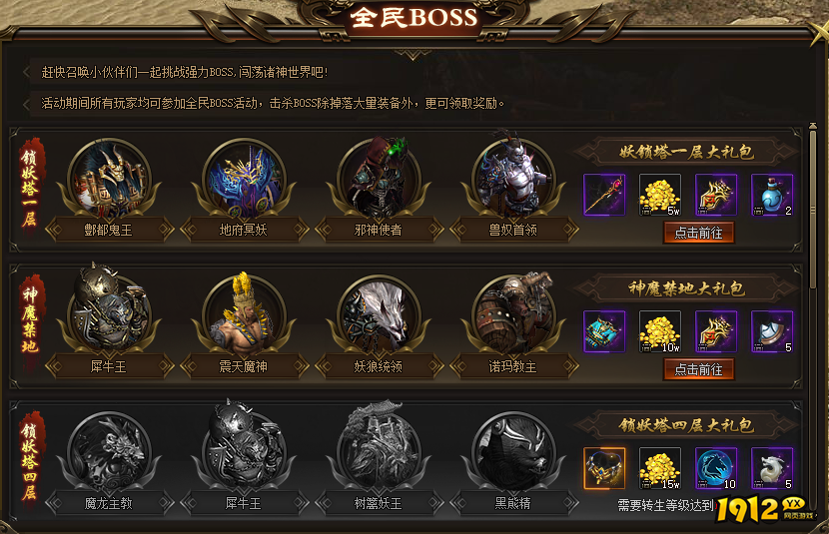Click 点击前往 button for 神魔禁地大礼包
The image size is (829, 534).
click(699, 369)
